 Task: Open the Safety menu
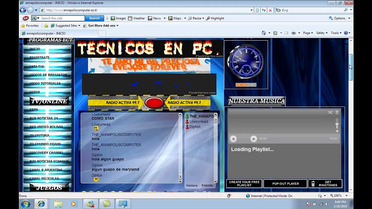pyautogui.click(x=322, y=33)
